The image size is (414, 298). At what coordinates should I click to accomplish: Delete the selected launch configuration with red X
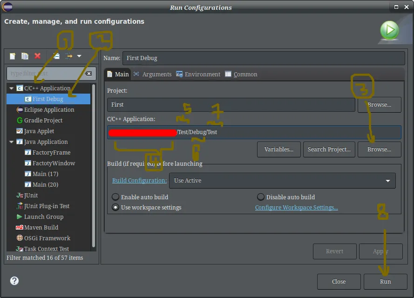(x=38, y=56)
